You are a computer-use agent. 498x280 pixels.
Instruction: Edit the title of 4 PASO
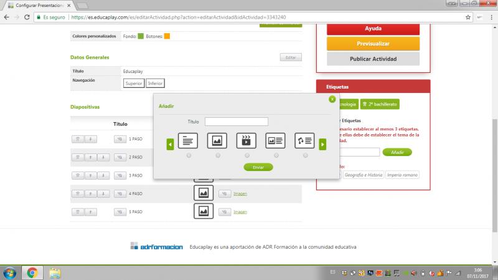120,193
